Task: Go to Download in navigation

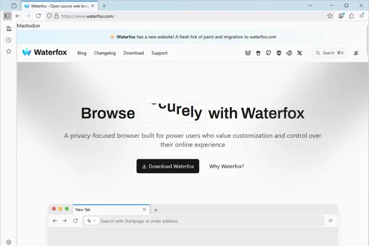Action: click(134, 53)
